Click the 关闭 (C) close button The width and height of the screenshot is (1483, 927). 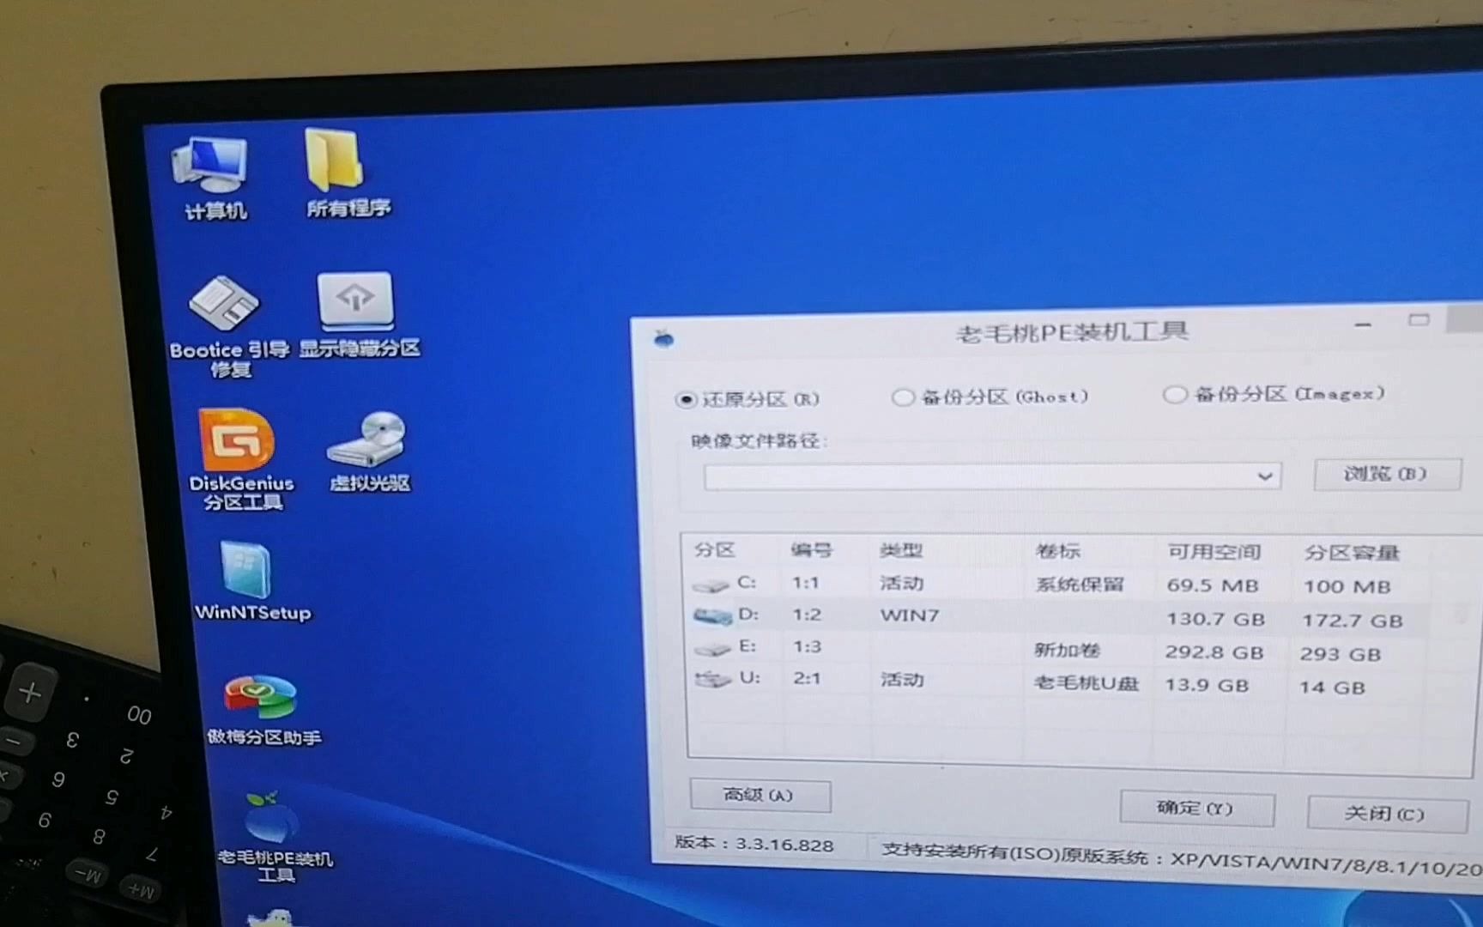tap(1386, 813)
